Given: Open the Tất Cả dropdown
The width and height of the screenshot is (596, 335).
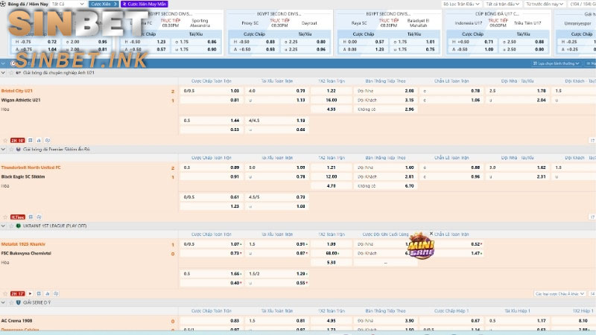Looking at the screenshot, I should click(x=68, y=4).
